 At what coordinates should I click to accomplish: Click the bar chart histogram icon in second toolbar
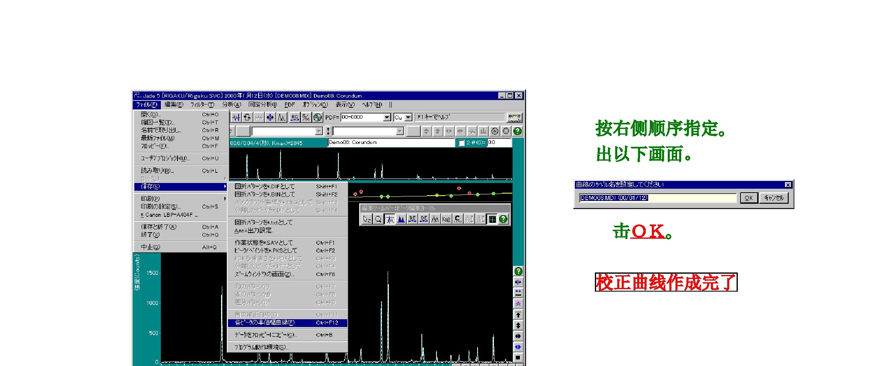[x=483, y=131]
